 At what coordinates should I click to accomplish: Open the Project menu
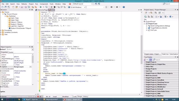pyautogui.click(x=31, y=4)
